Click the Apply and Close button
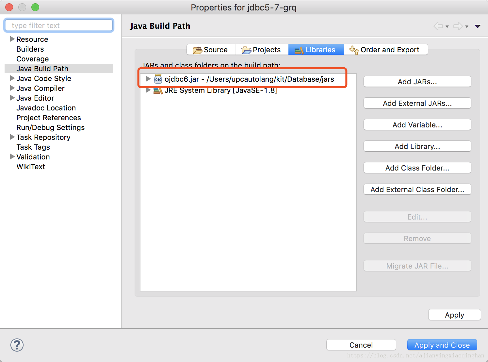 coord(442,345)
